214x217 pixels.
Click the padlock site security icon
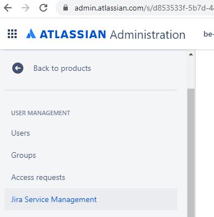pos(66,8)
